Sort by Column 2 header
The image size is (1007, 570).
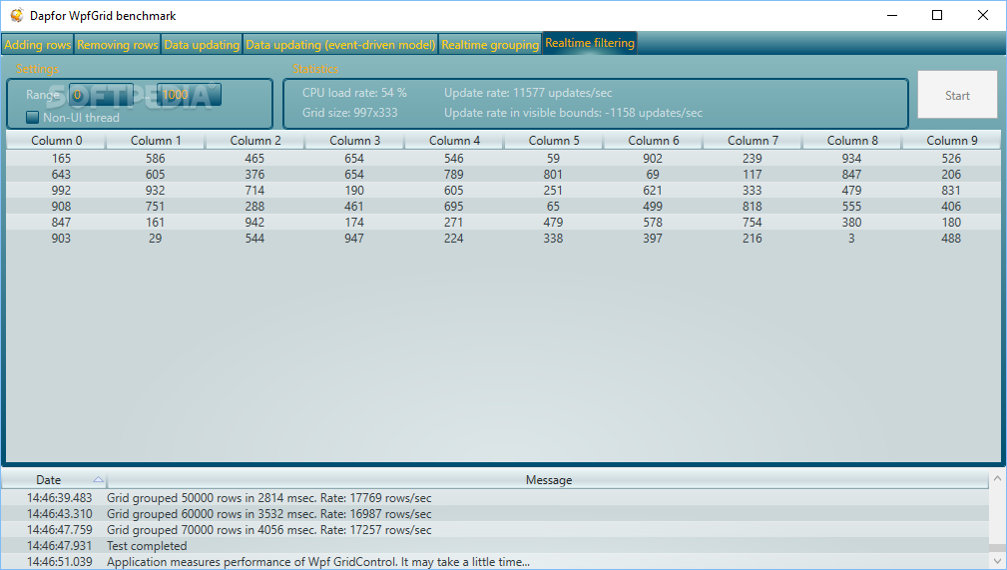coord(254,140)
